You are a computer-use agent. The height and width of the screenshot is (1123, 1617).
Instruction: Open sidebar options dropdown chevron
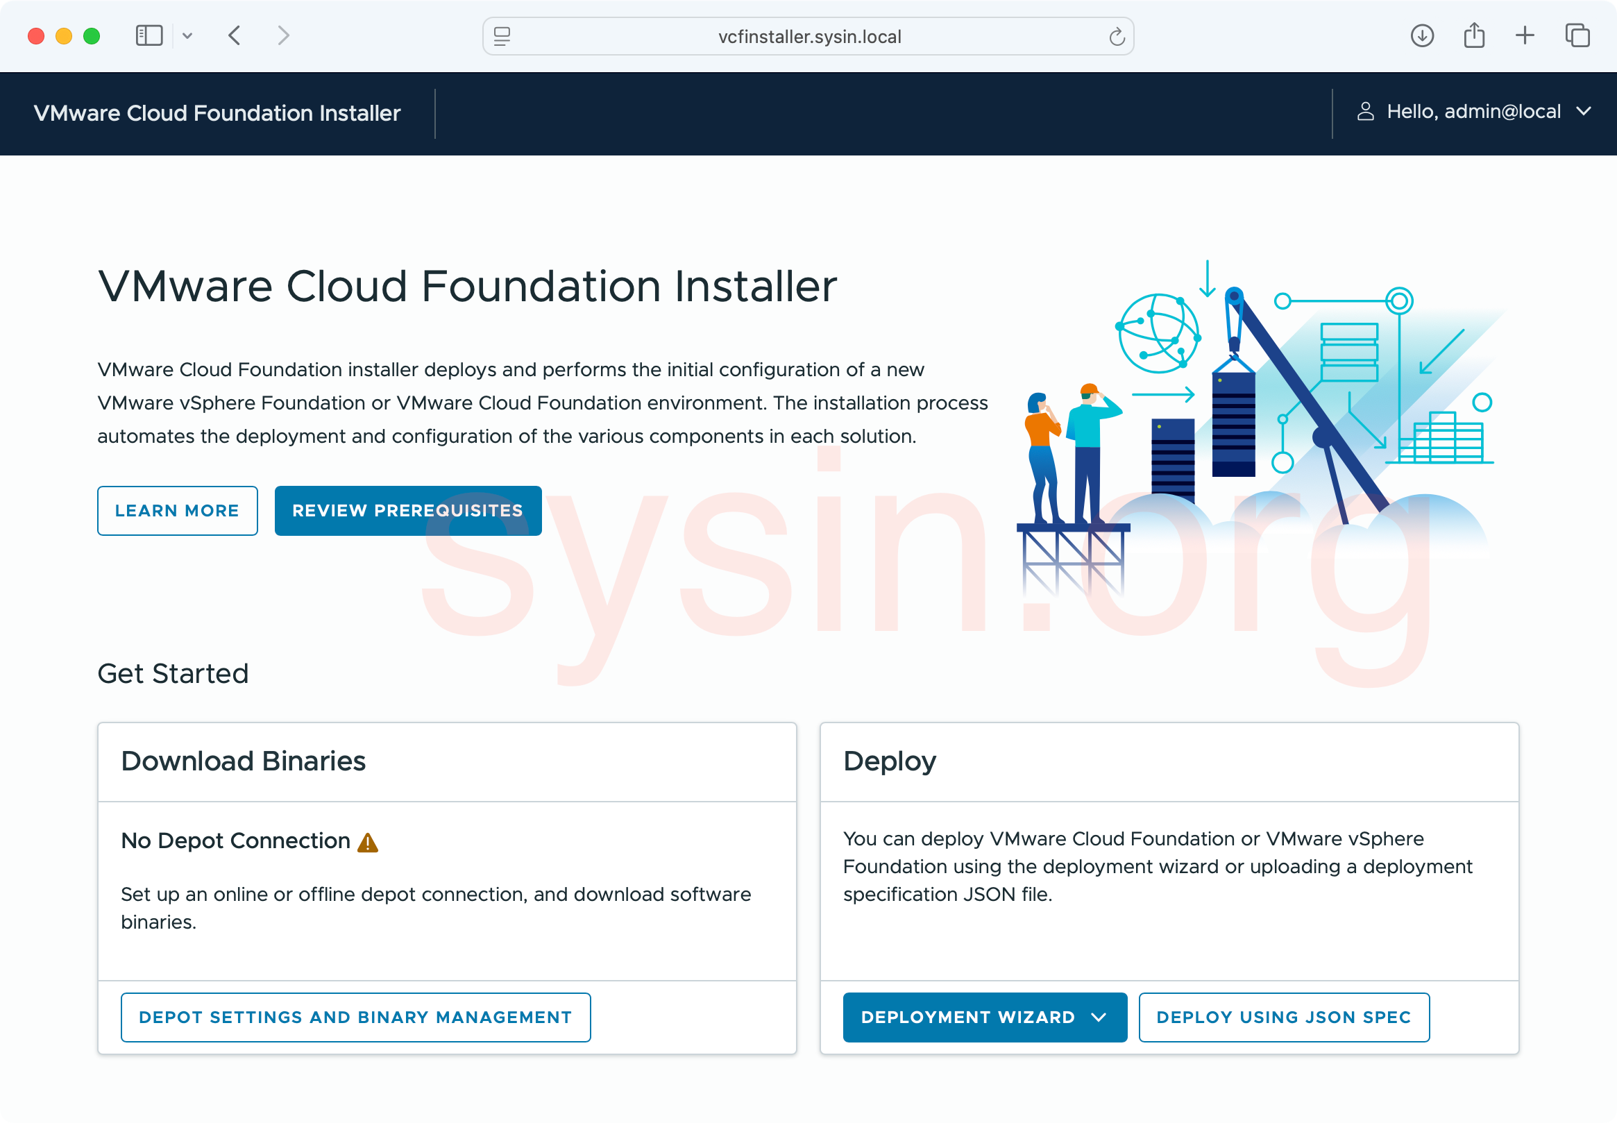187,36
